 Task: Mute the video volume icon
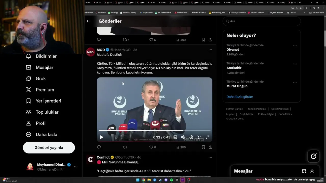point(183,137)
